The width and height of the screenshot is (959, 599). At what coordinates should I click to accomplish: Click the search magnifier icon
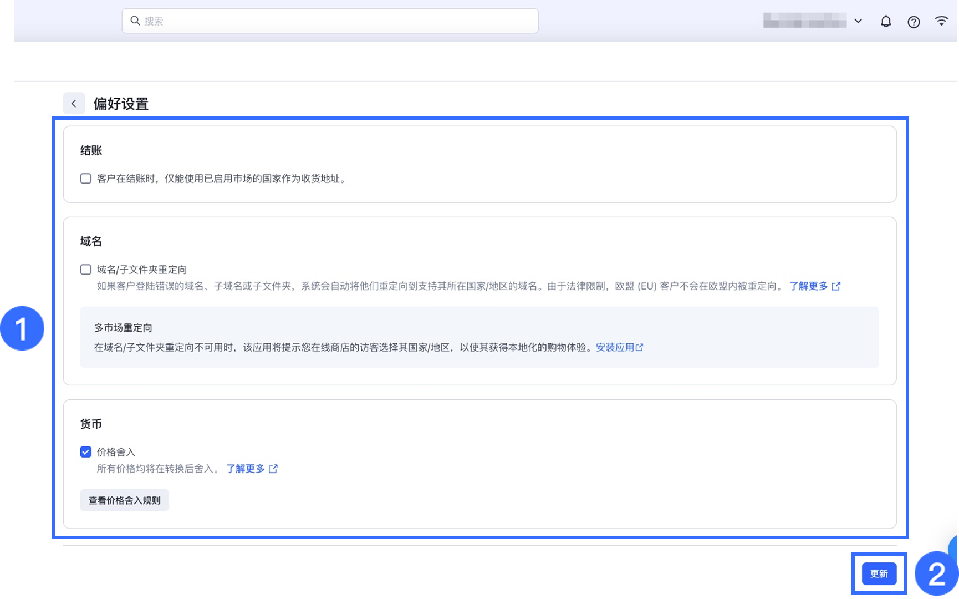[135, 21]
